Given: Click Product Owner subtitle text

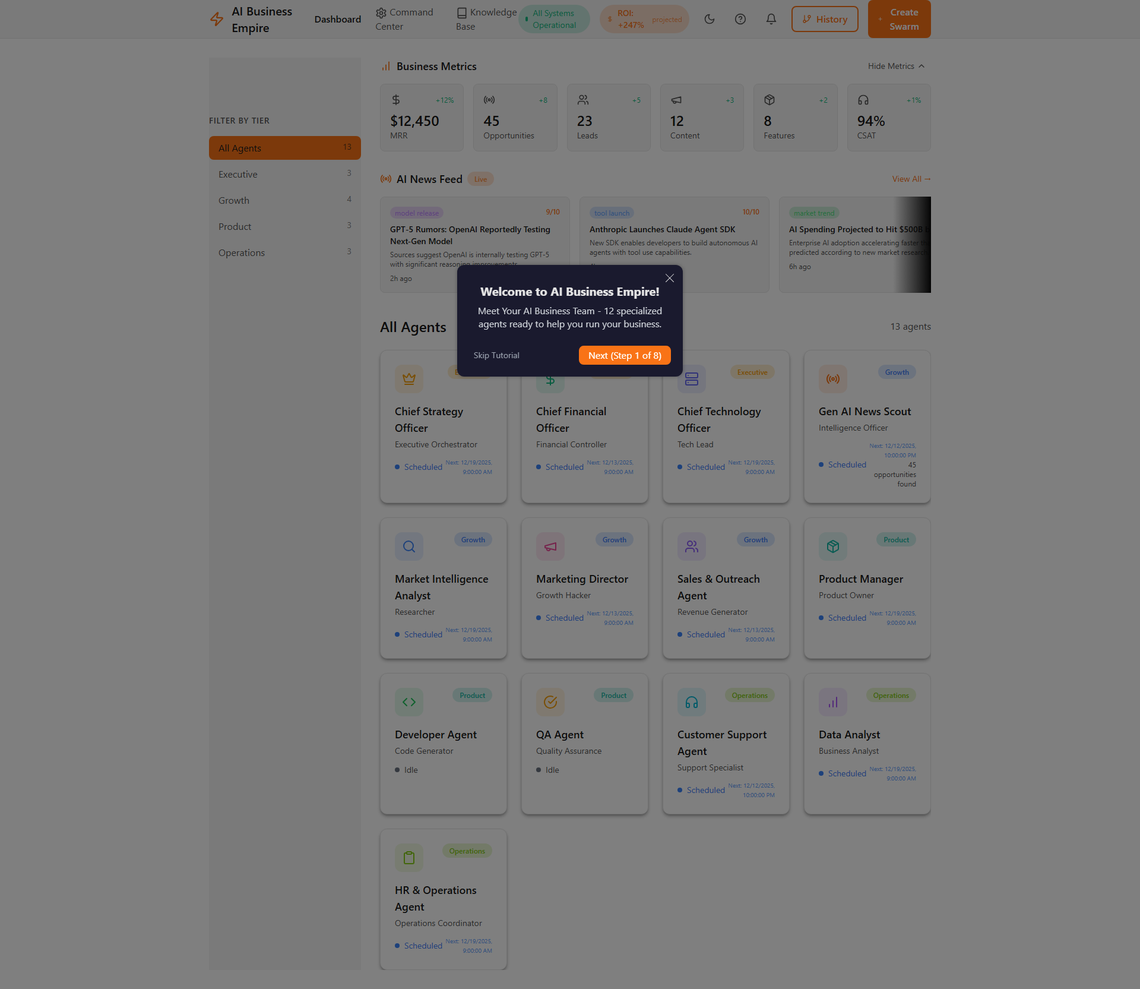Looking at the screenshot, I should (846, 595).
